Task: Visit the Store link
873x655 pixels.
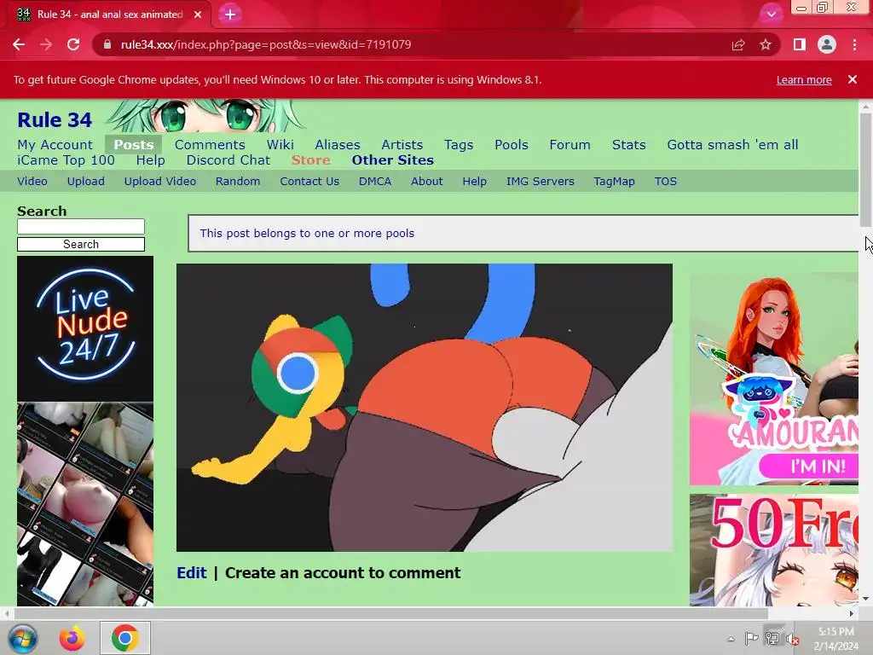Action: tap(310, 160)
